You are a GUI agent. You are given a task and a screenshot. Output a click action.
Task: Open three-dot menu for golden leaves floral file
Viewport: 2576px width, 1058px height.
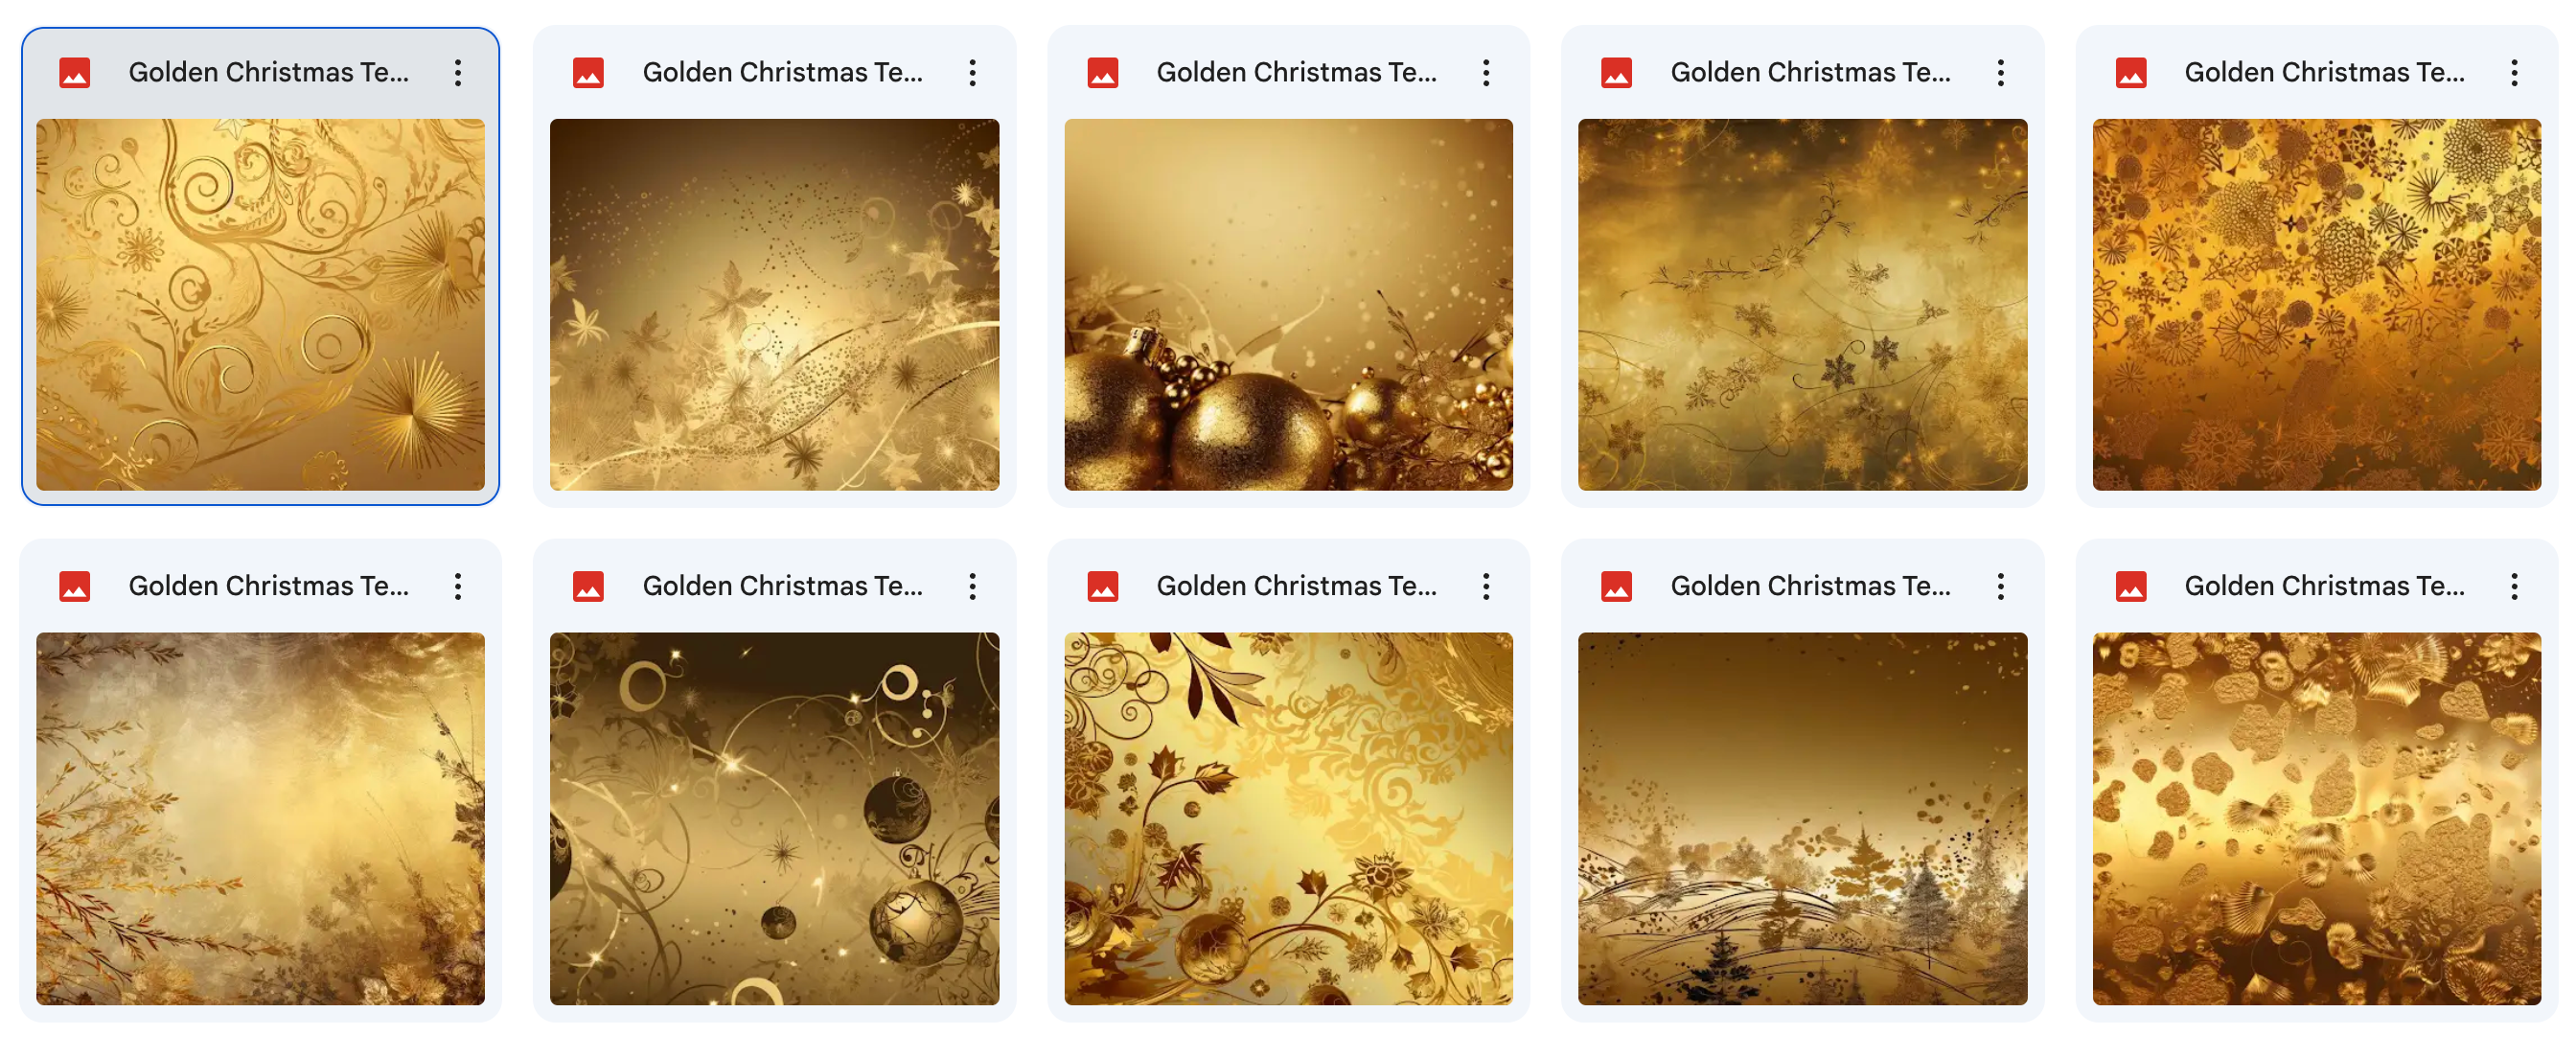pos(1485,586)
